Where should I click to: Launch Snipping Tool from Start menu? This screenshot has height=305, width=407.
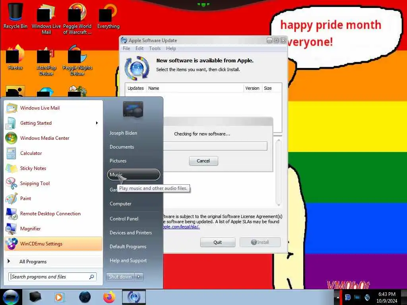(x=54, y=183)
